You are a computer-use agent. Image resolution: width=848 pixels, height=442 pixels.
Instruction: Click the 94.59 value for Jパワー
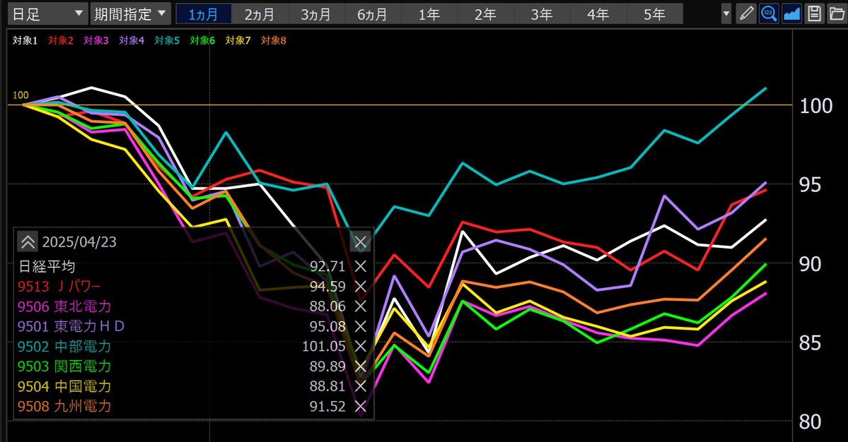(x=327, y=286)
